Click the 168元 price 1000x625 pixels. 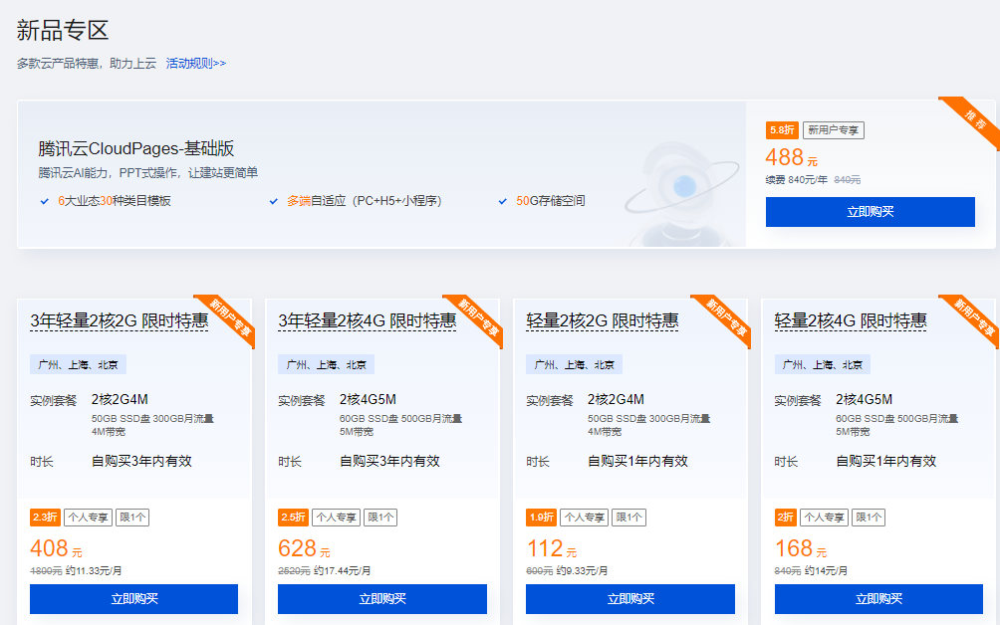click(x=801, y=548)
